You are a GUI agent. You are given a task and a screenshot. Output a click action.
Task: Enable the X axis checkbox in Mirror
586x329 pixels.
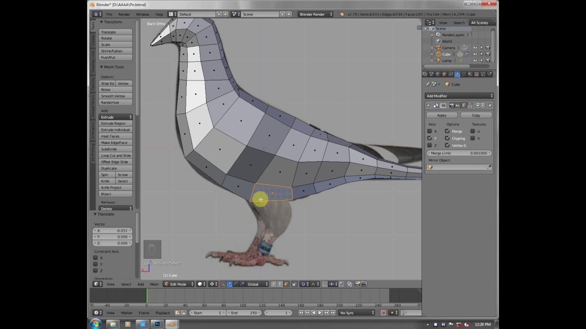pos(429,131)
